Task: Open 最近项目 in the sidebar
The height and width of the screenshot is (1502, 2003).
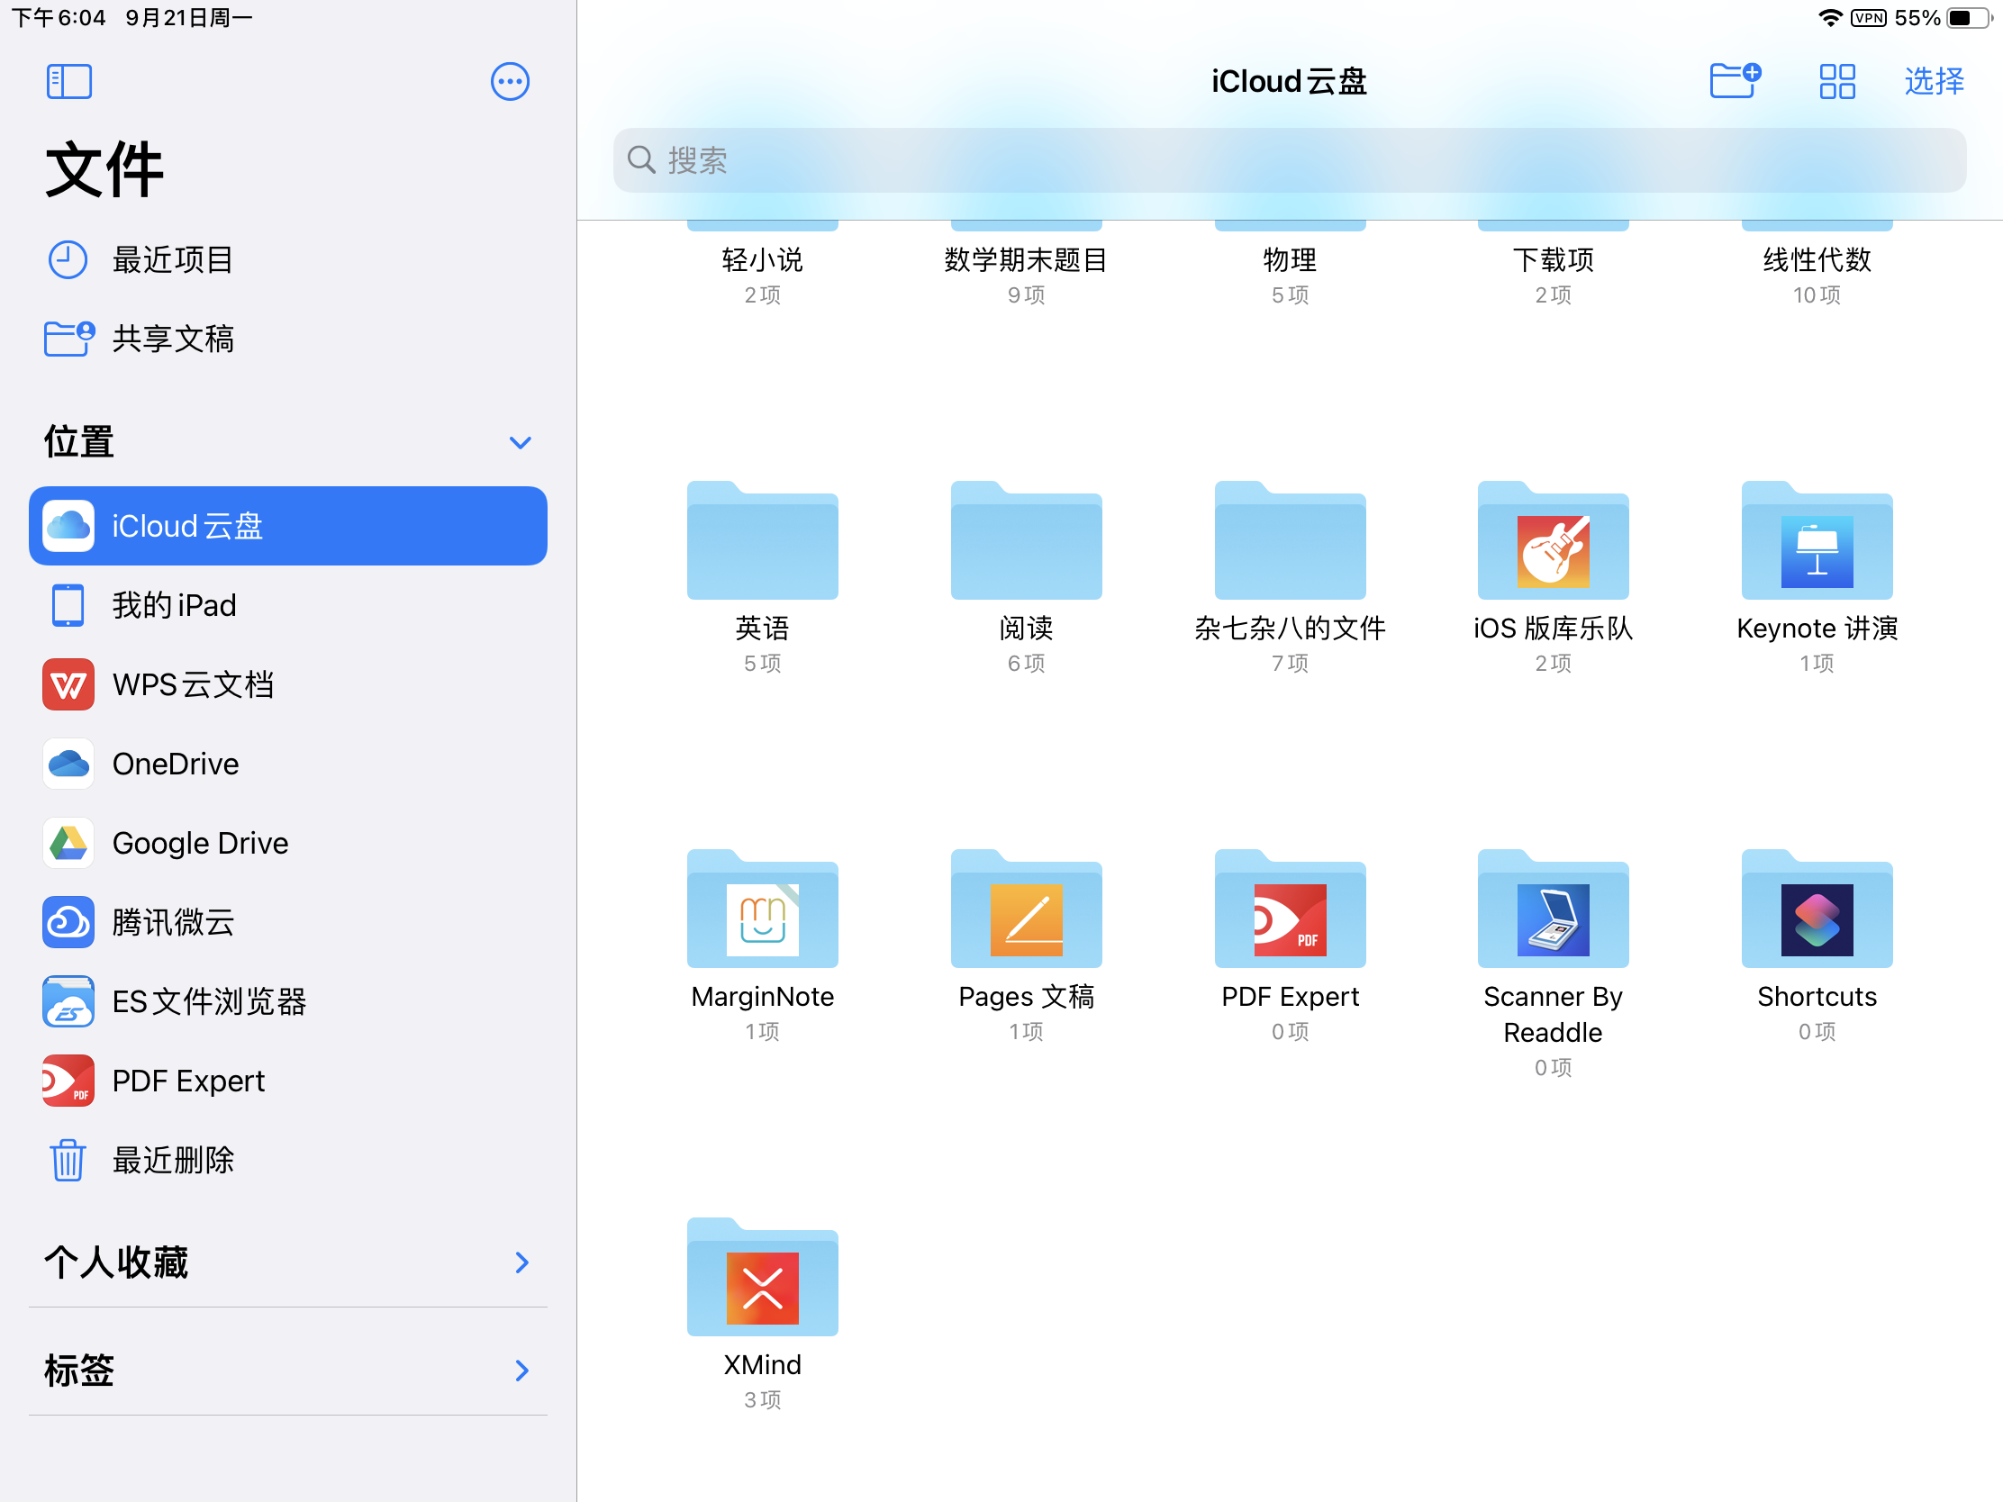Action: point(172,260)
